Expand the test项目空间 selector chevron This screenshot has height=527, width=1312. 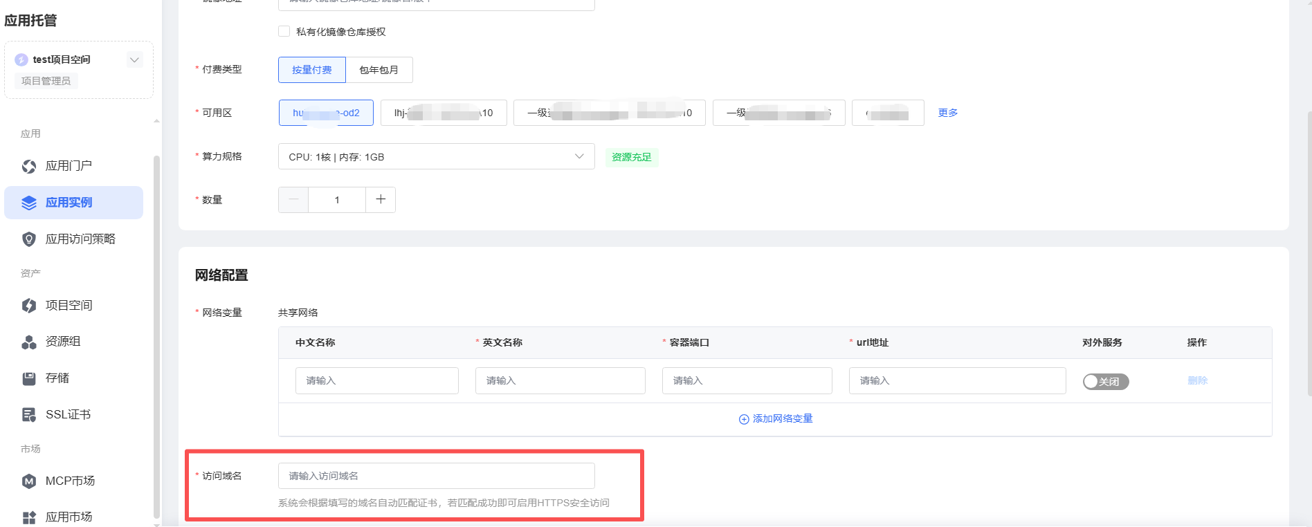pyautogui.click(x=135, y=59)
